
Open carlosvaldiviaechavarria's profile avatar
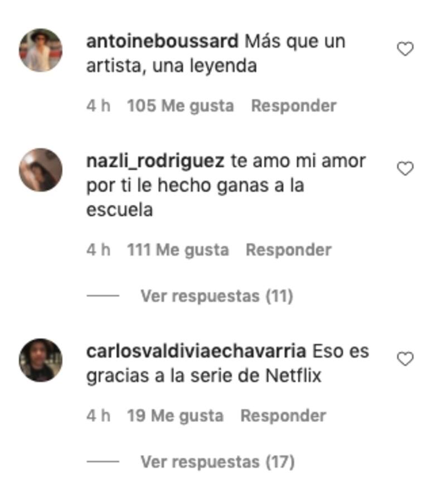click(x=41, y=360)
